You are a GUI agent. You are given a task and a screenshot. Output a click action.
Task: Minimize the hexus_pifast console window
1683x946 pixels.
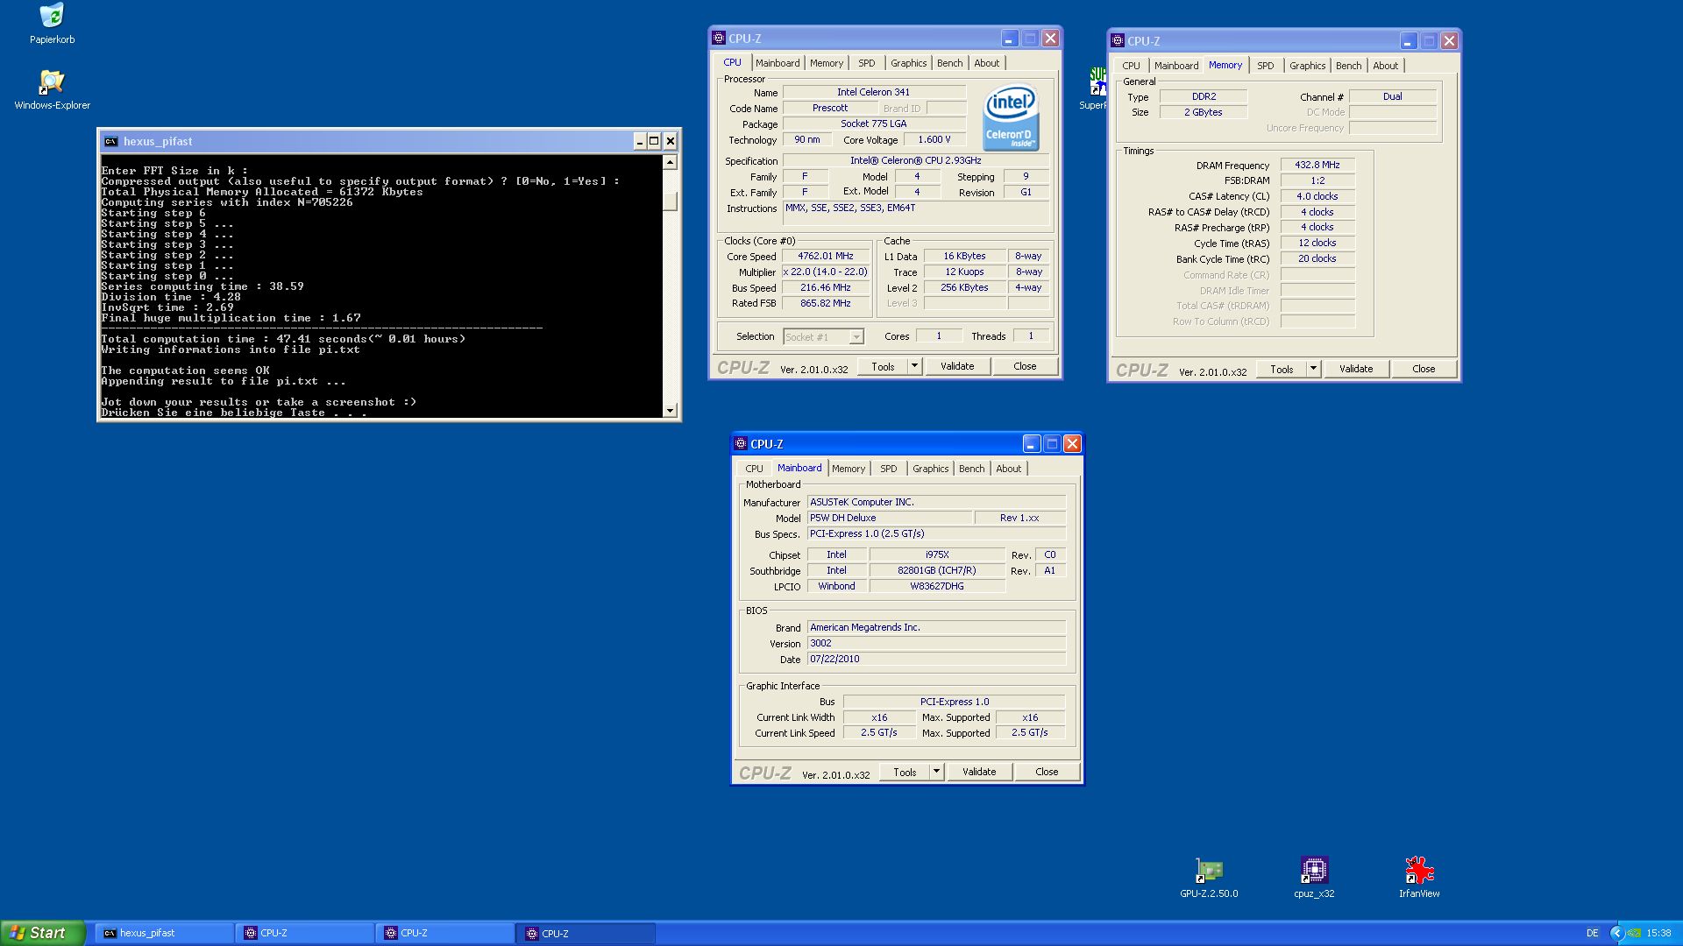639,141
